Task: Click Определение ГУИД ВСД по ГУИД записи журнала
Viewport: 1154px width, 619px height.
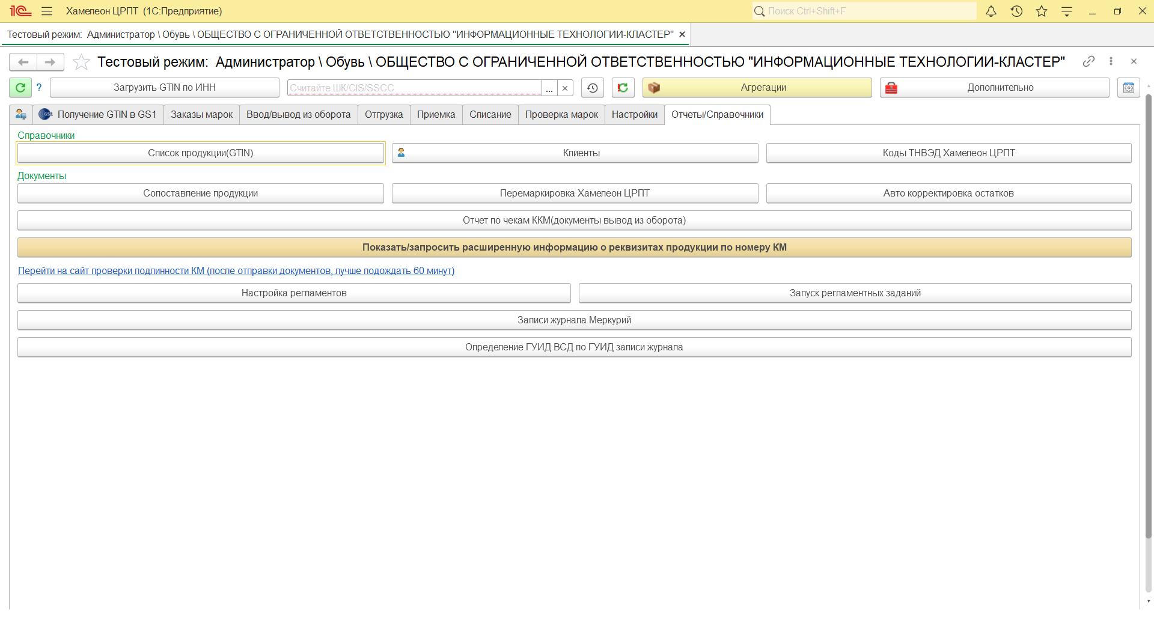Action: tap(575, 347)
